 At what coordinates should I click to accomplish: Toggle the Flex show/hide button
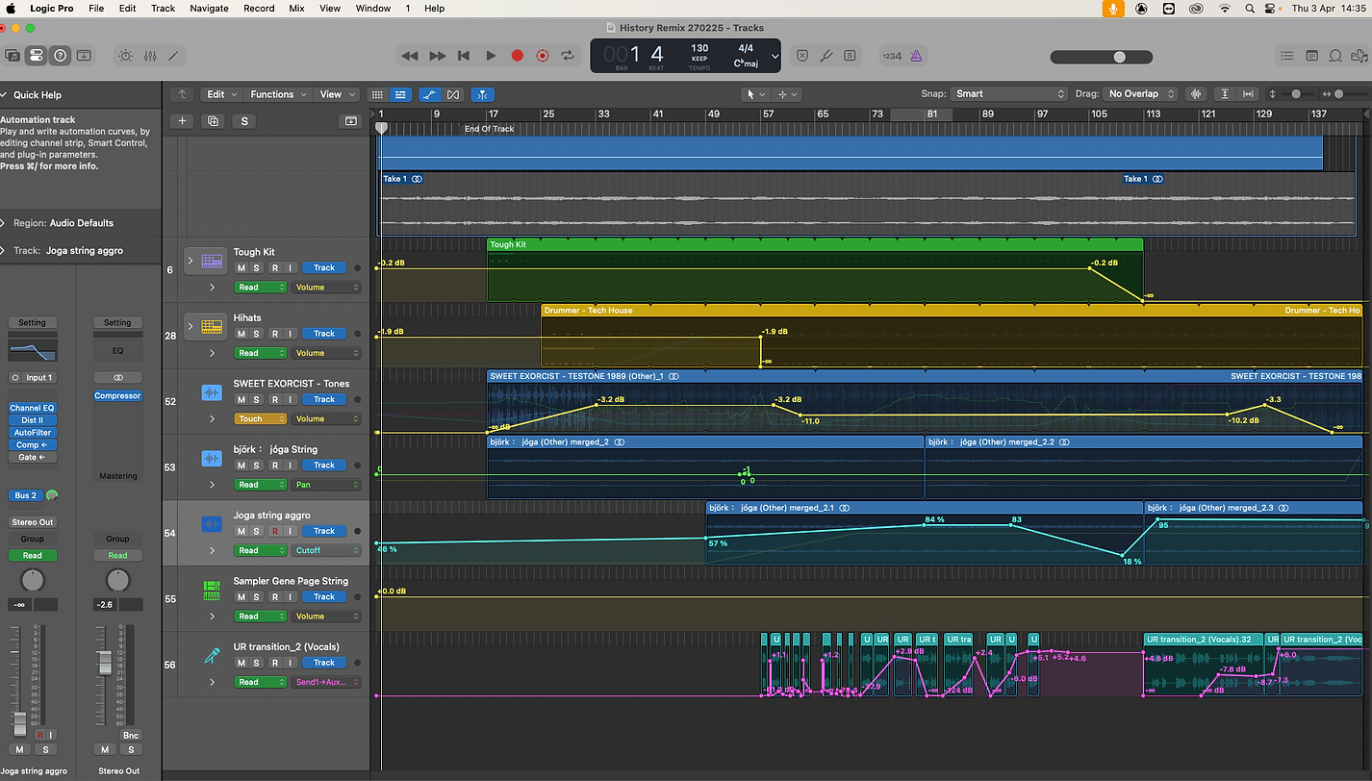(453, 94)
